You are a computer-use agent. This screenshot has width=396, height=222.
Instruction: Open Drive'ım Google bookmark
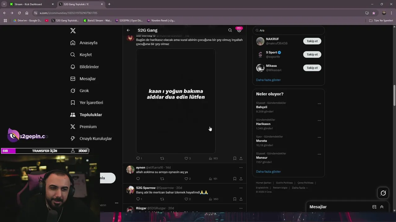tap(27, 21)
